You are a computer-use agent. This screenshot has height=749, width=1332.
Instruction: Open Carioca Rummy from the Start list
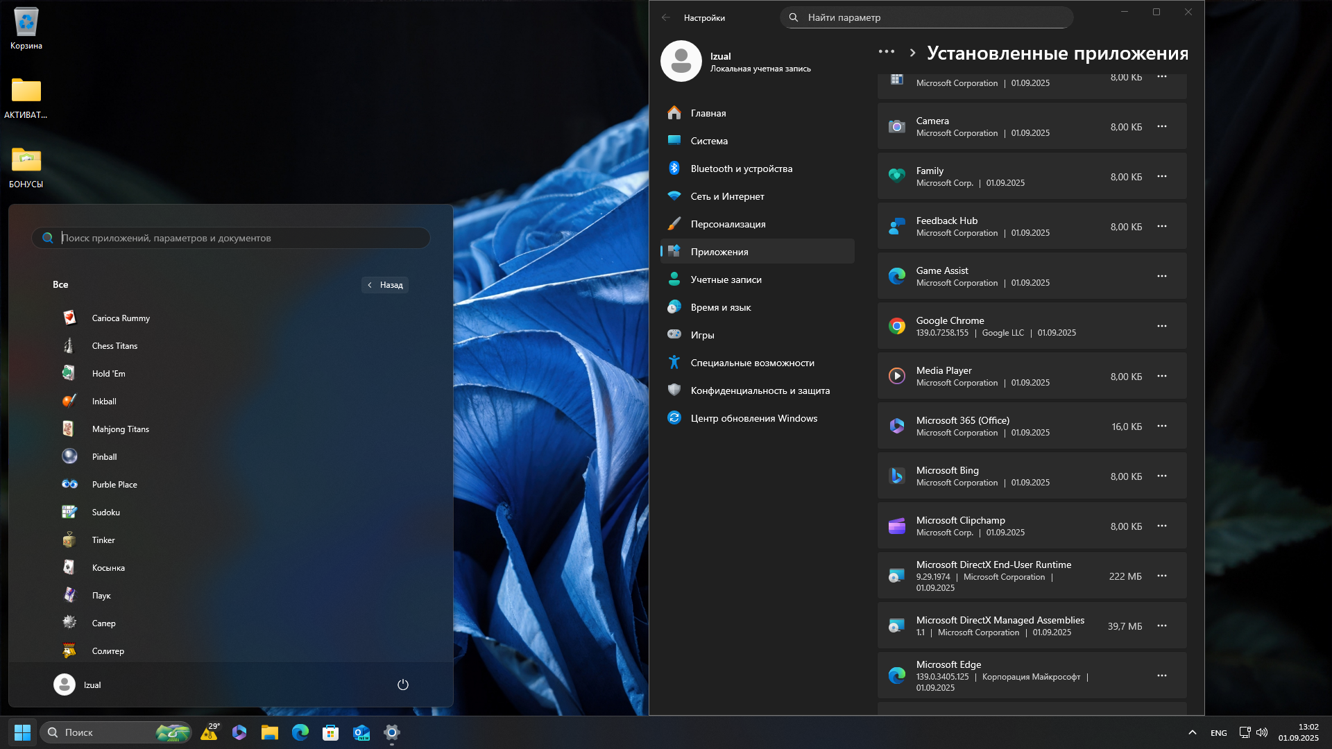click(x=231, y=318)
